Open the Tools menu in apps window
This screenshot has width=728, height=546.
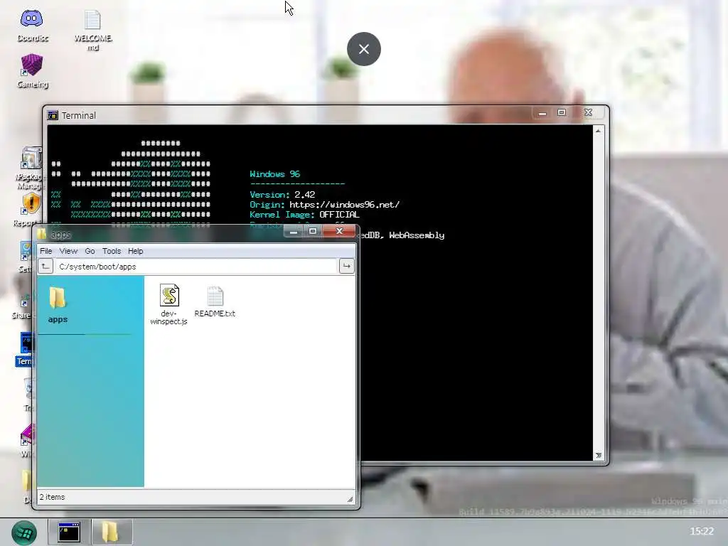(x=112, y=251)
